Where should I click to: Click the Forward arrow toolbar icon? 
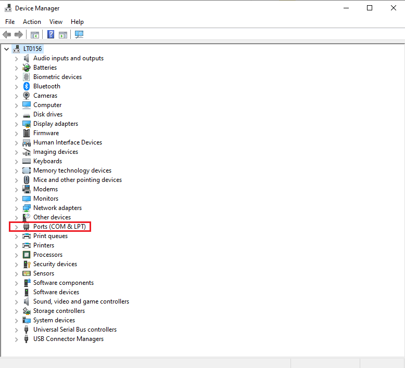pos(19,34)
